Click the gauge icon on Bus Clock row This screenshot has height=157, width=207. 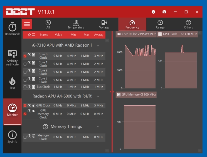click(29, 87)
